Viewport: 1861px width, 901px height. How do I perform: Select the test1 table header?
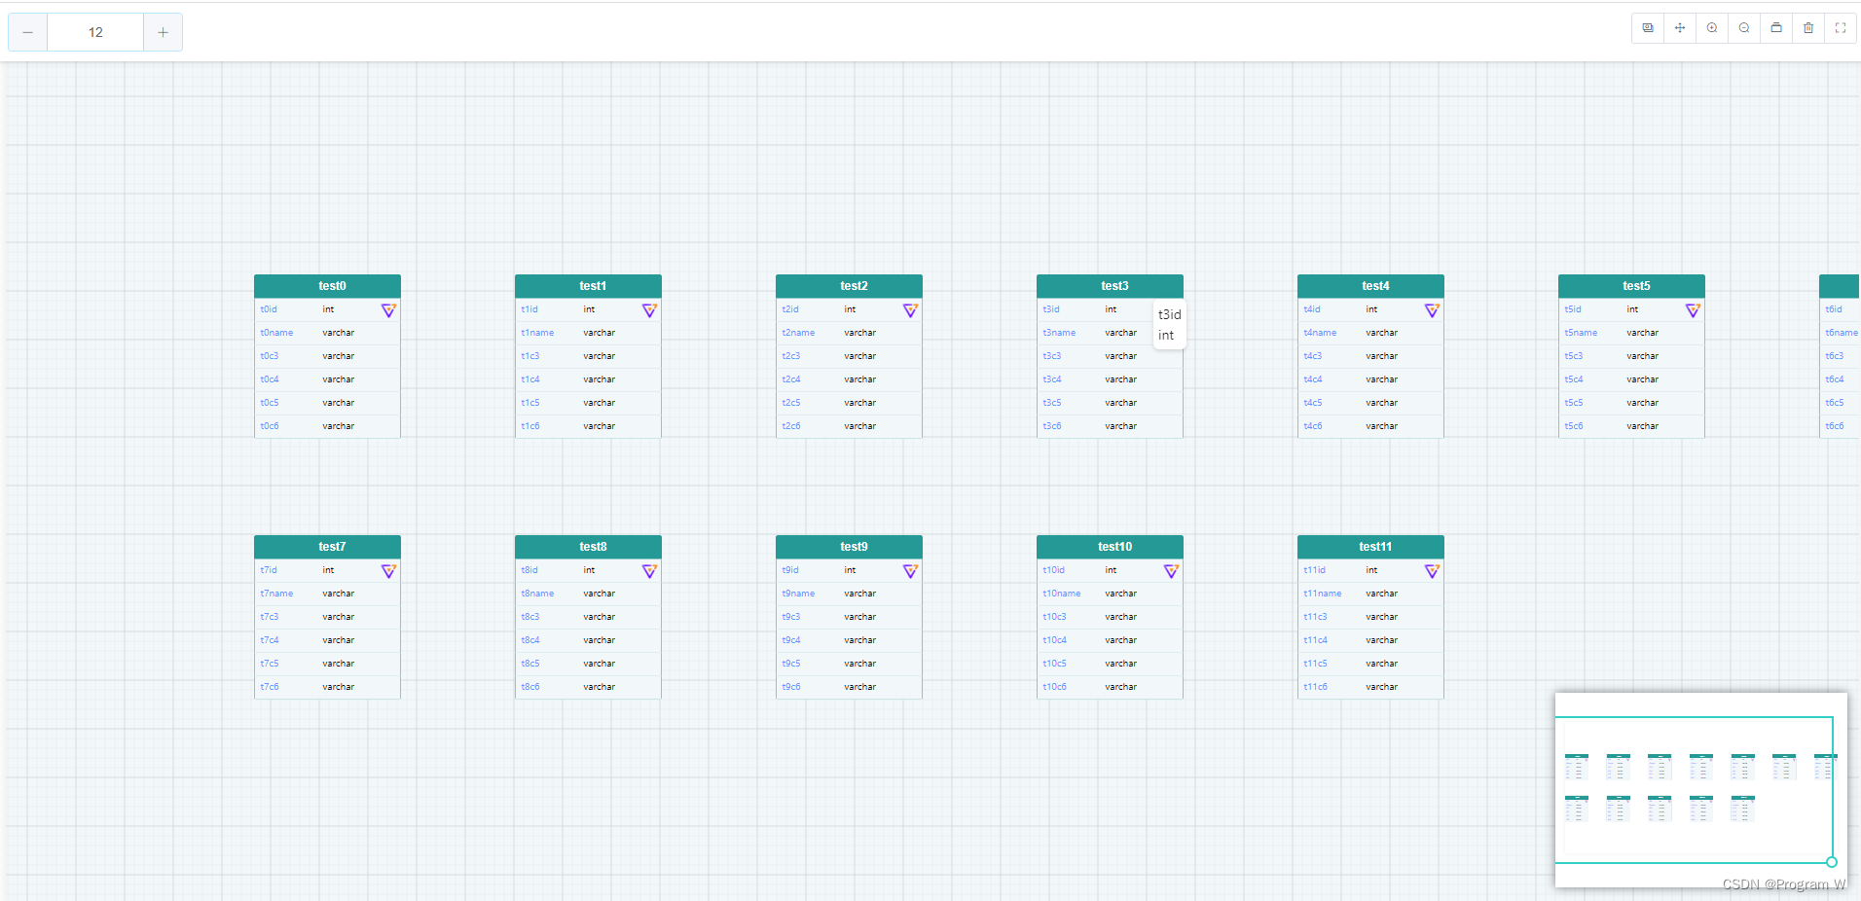588,286
